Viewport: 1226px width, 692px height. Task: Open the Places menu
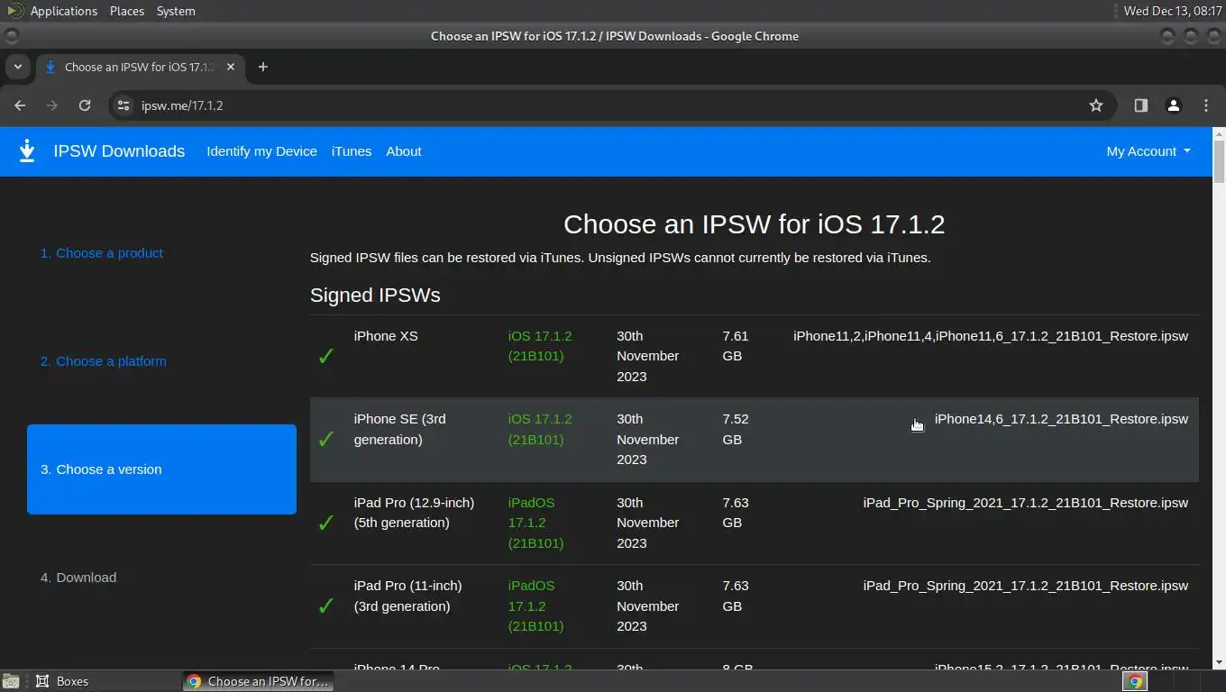pos(127,11)
